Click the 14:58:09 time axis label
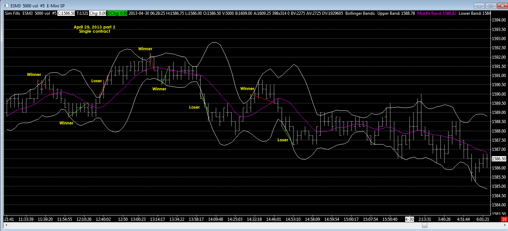Viewport: 508px width, 231px height. pyautogui.click(x=312, y=219)
